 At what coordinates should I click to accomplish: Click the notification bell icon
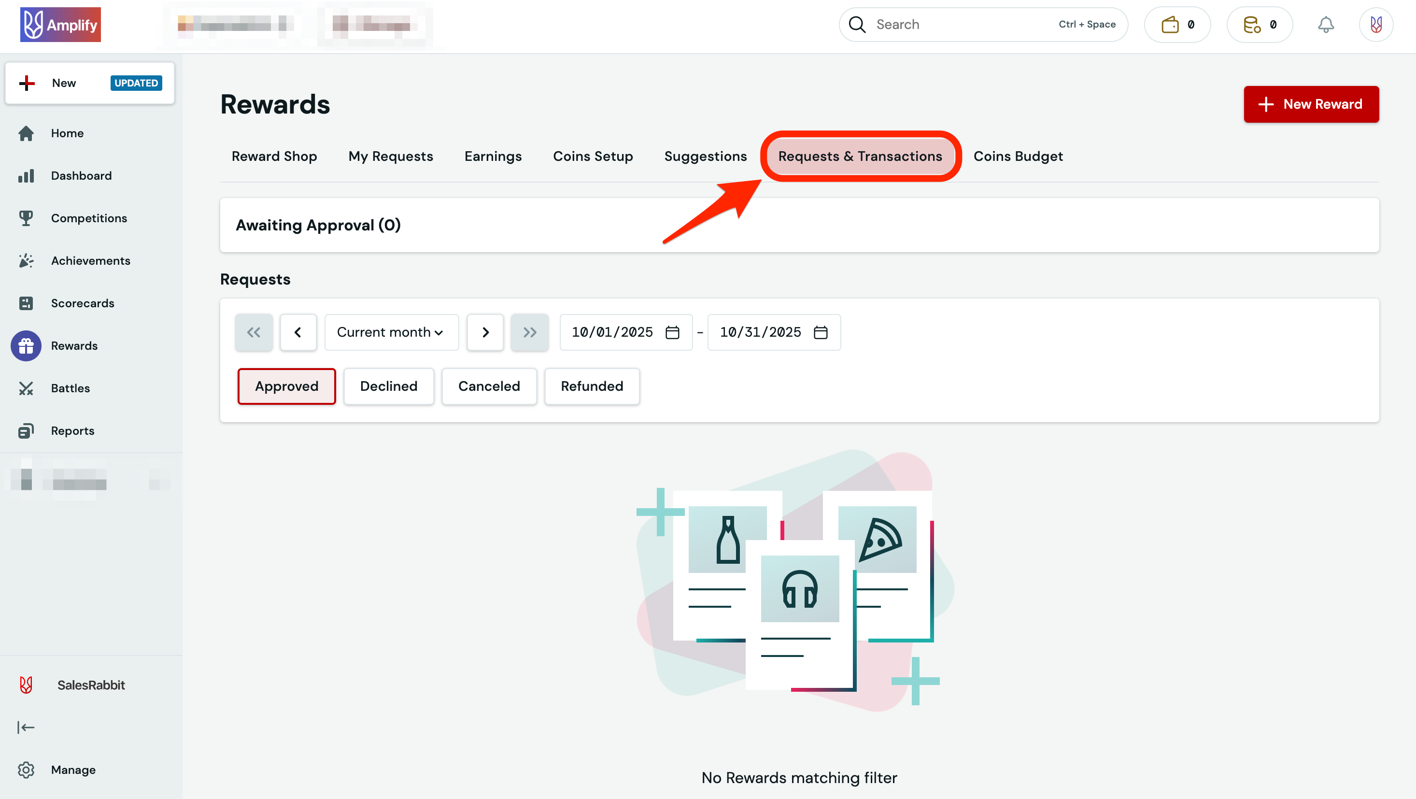(x=1325, y=25)
